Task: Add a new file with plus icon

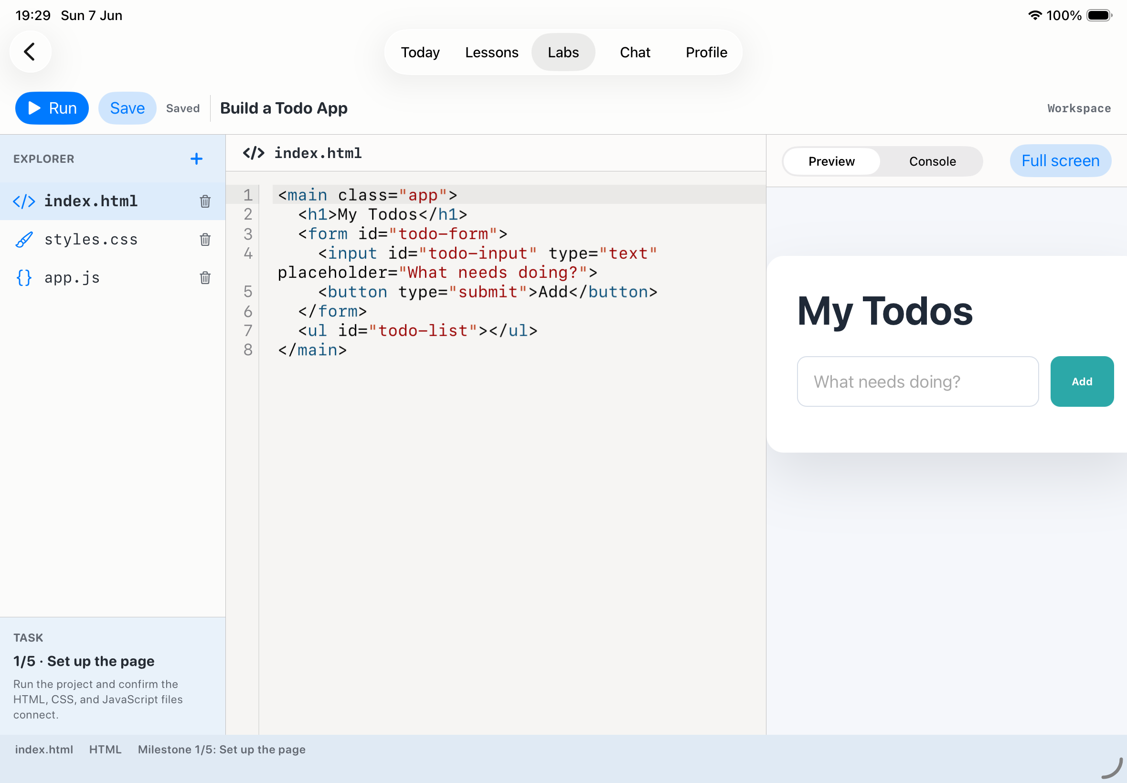Action: (x=196, y=159)
